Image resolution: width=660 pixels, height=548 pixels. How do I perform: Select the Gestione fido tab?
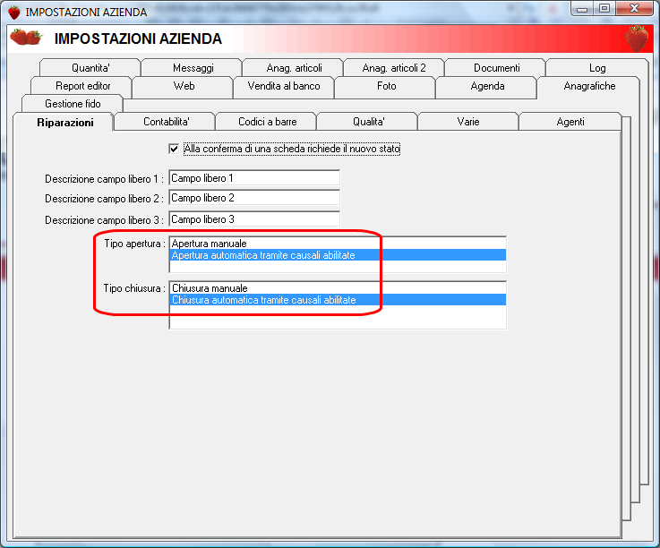(73, 104)
